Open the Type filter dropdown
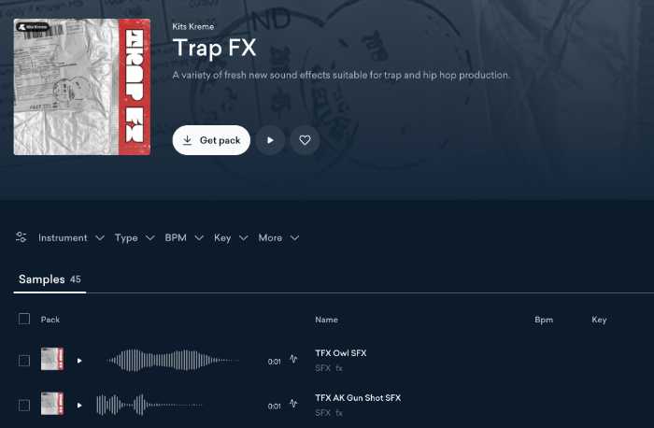This screenshot has width=654, height=428. (x=135, y=237)
